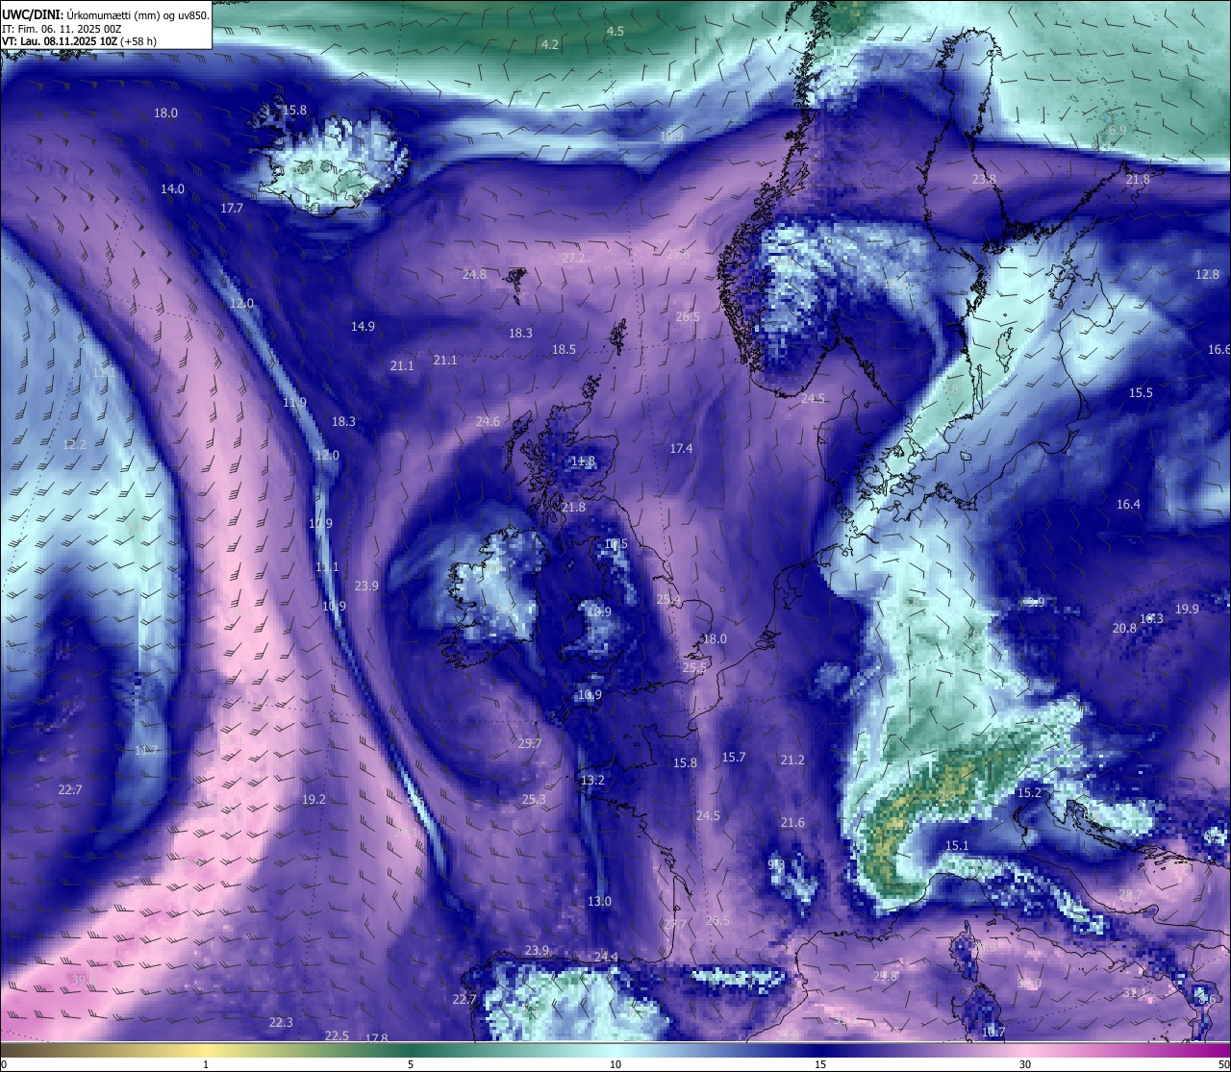Click the 12.8 value at the right edge
This screenshot has width=1231, height=1072.
point(1207,274)
